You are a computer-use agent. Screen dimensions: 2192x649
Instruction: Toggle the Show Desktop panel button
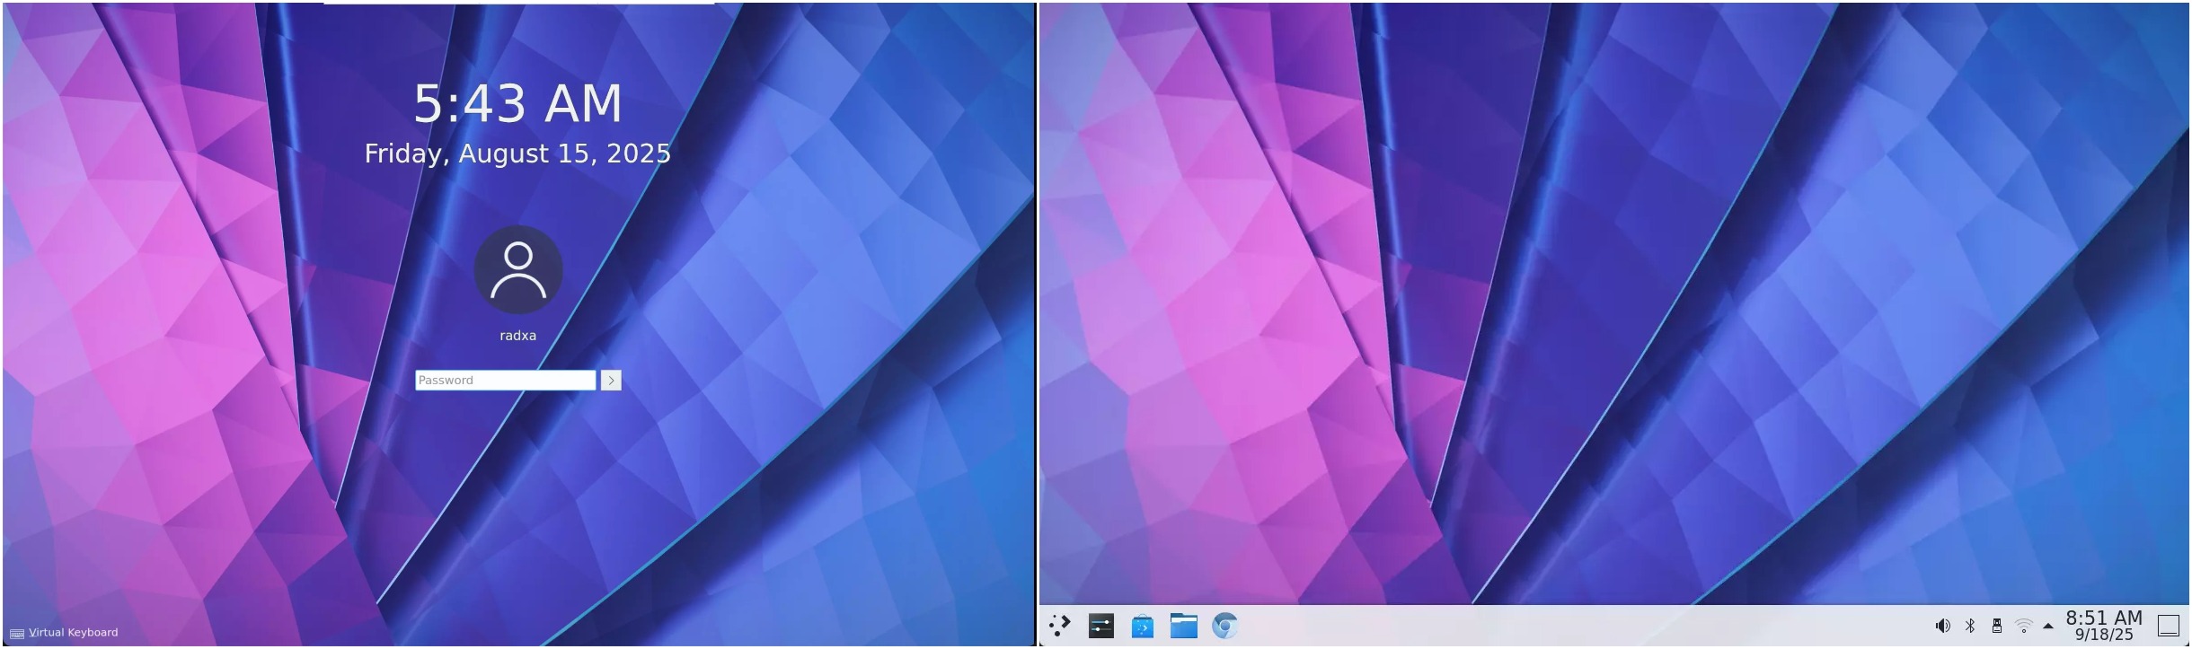(2169, 625)
